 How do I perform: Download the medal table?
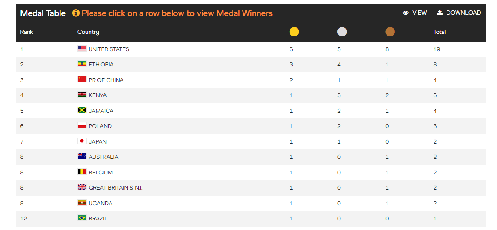point(459,13)
